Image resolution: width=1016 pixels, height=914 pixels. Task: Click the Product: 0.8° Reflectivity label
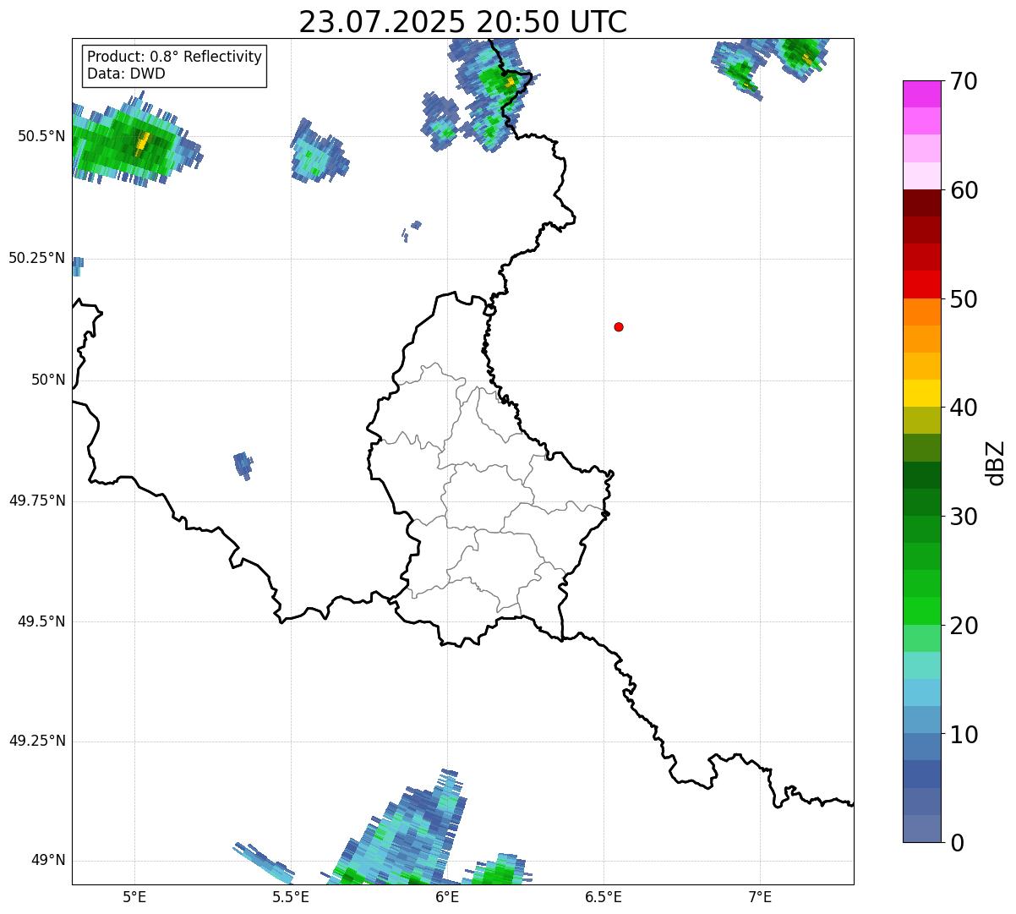175,57
